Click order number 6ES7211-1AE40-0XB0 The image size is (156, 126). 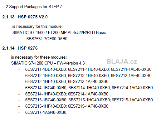pyautogui.click(x=131, y=69)
